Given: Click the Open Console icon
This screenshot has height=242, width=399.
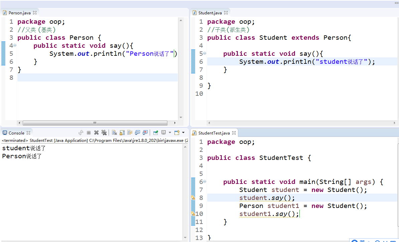Looking at the screenshot, I should [x=177, y=133].
